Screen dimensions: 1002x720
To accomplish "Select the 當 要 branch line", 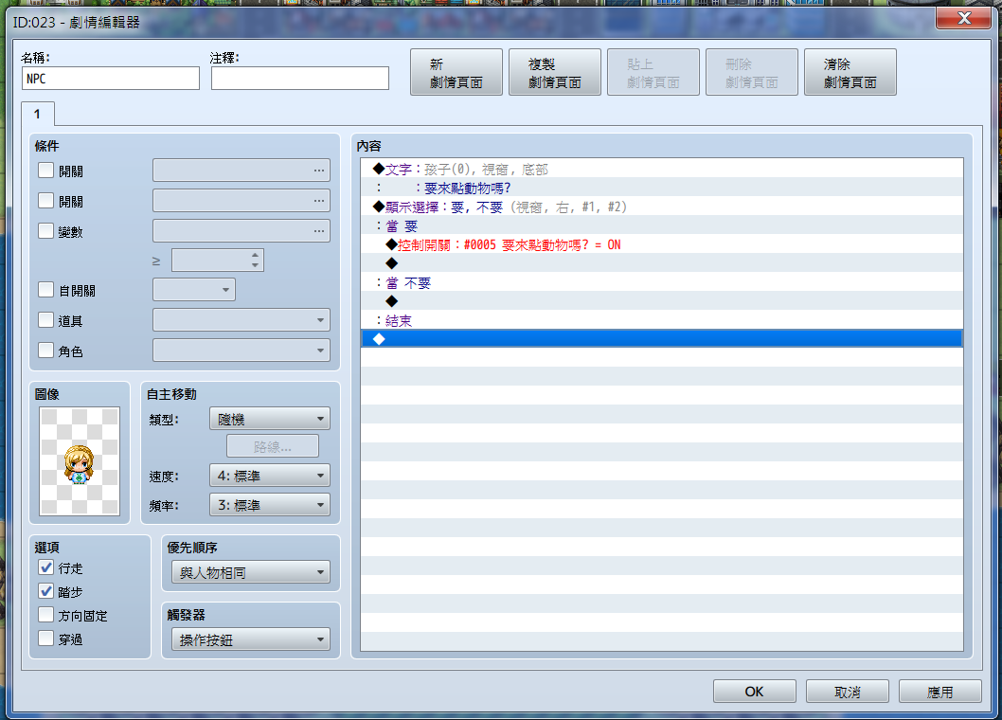I will (x=661, y=225).
